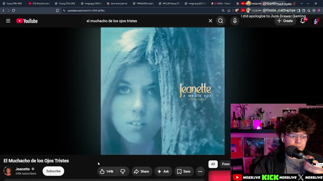Viewport: 323px width, 181px height.
Task: Switch to the image.jpg browser tab
Action: coord(92,4)
